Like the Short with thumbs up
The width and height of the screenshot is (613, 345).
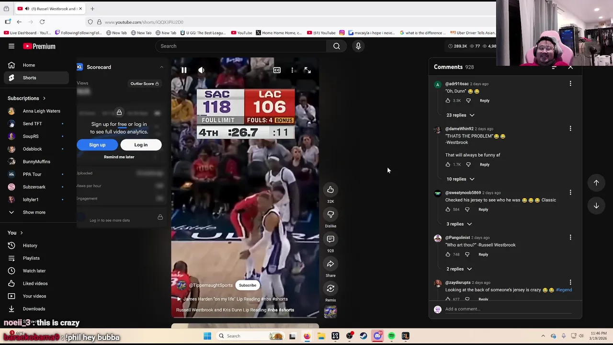click(x=330, y=190)
